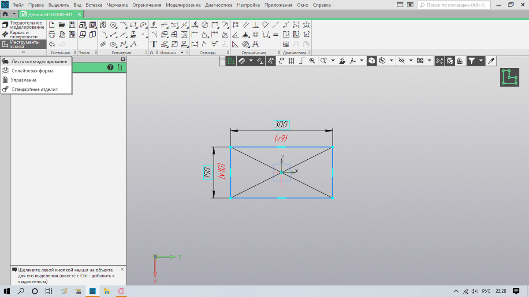Select Сплайновая форма toolset
Viewport: 529px width, 297px height.
[x=36, y=71]
